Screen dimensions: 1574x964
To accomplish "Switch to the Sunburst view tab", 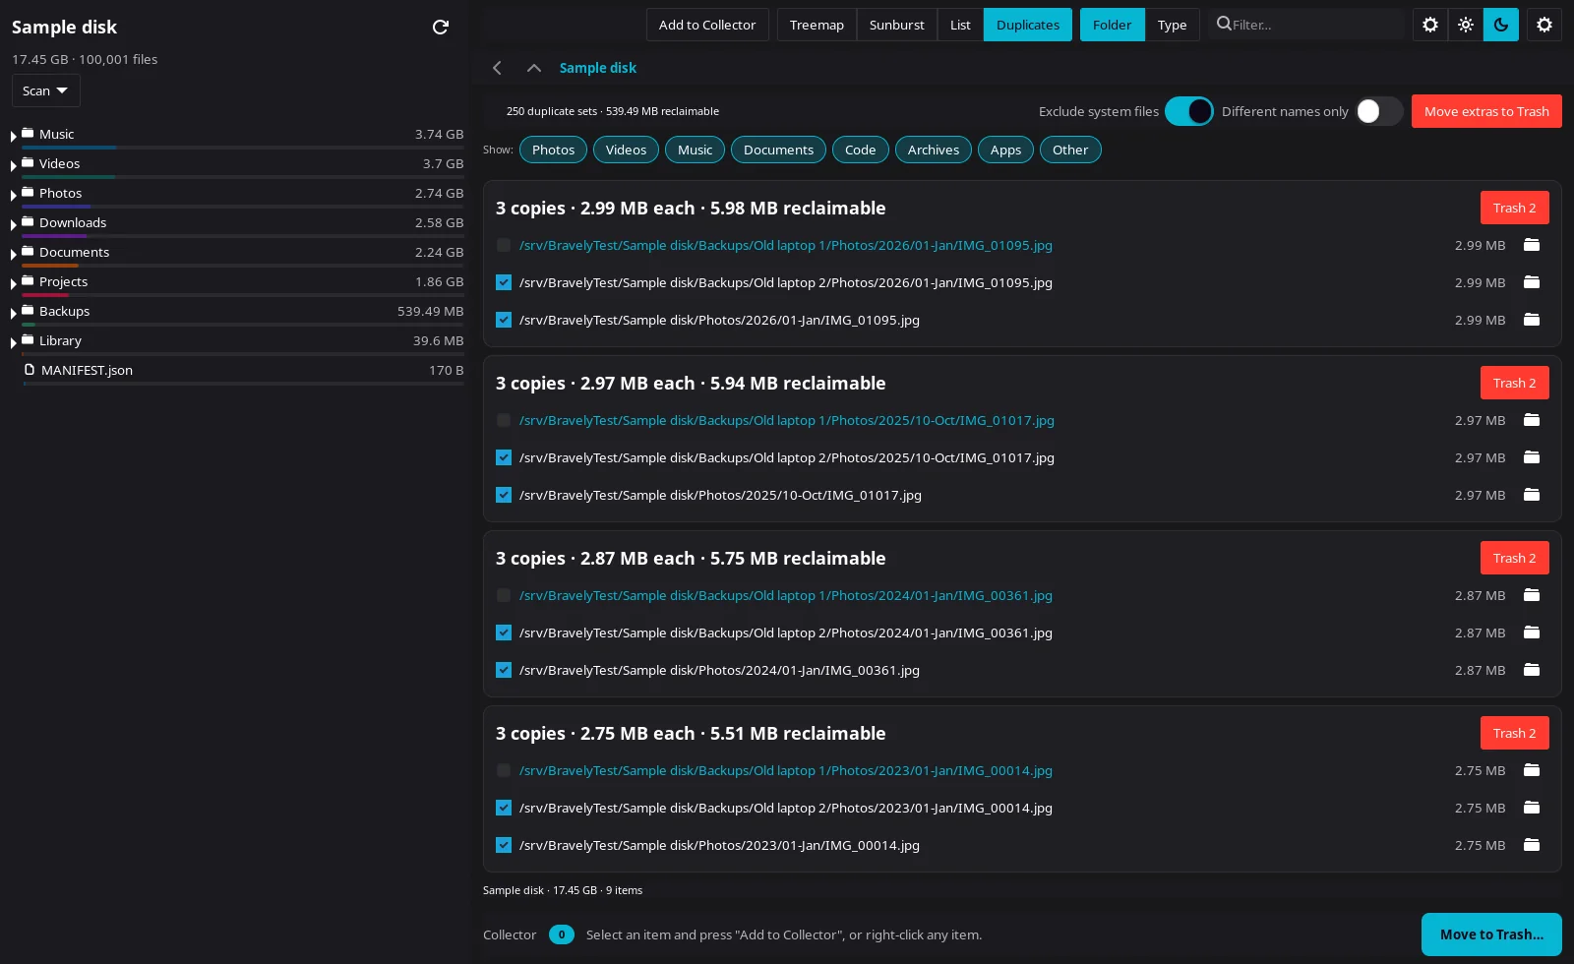I will (896, 25).
